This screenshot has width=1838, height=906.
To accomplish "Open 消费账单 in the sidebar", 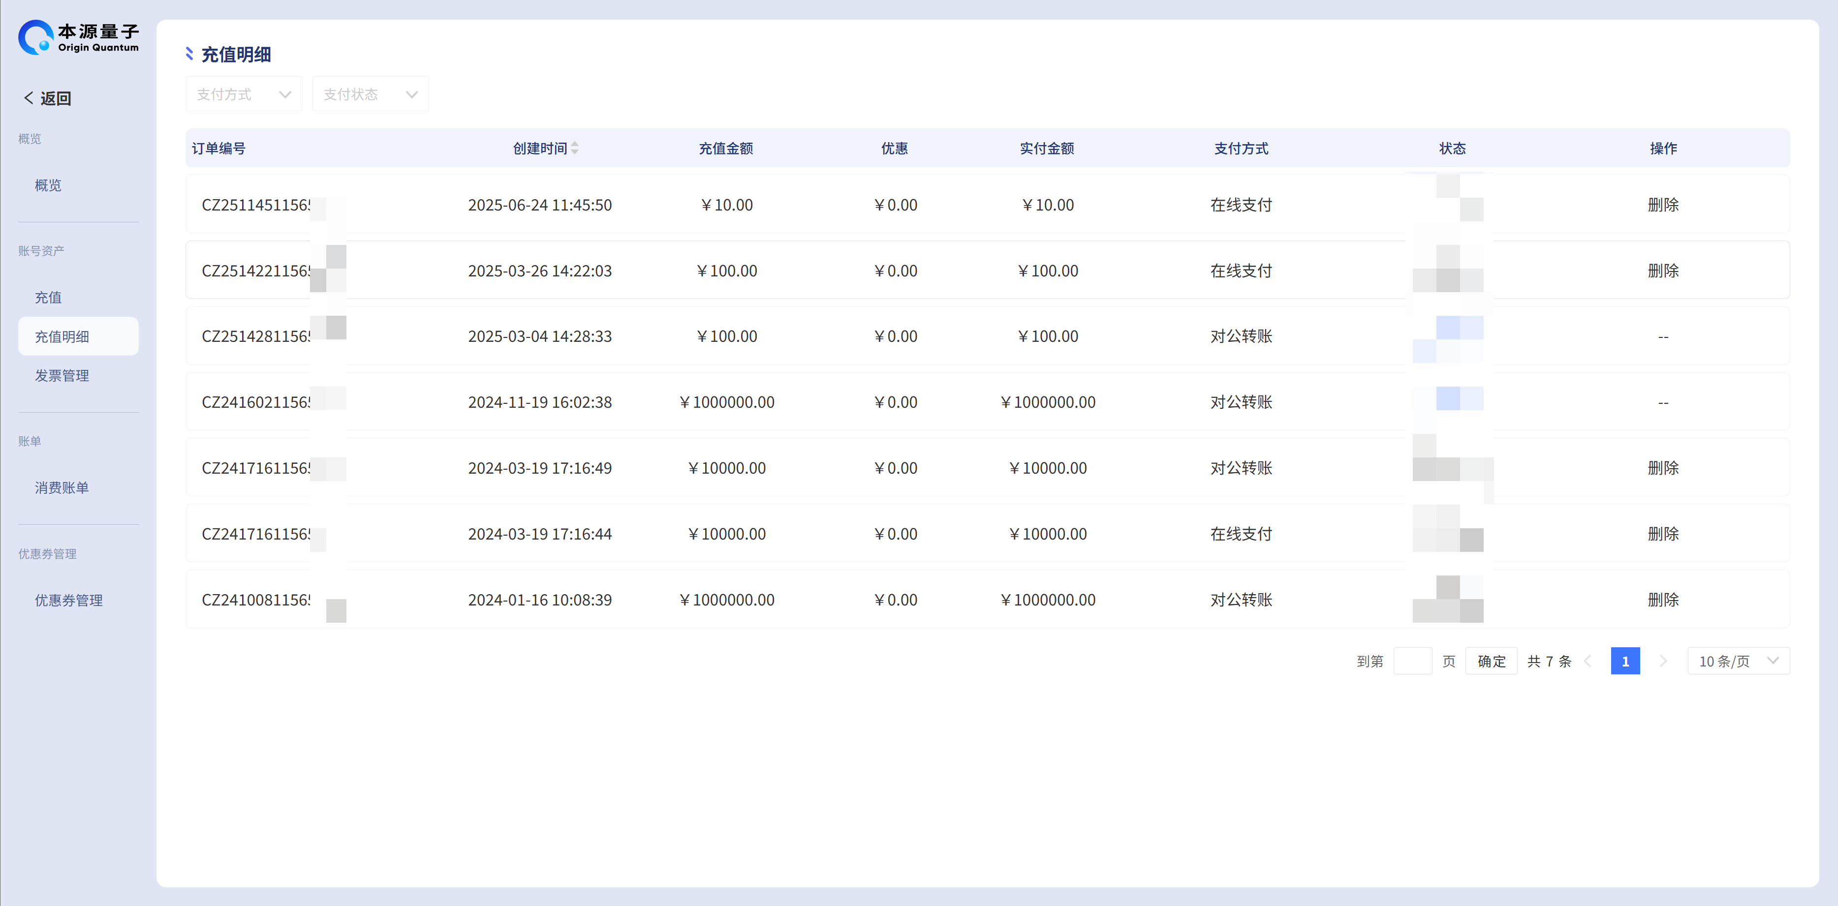I will (62, 488).
